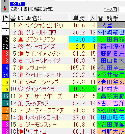The width and height of the screenshot is (125, 134).
Task: Click the B2 frame cell for horse 4
Action: tap(5, 47)
